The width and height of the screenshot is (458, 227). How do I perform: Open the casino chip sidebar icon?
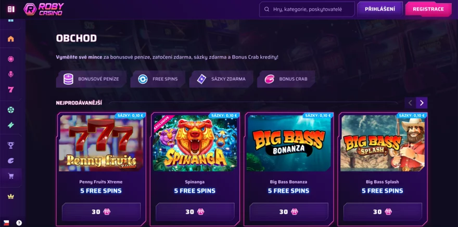(x=11, y=59)
